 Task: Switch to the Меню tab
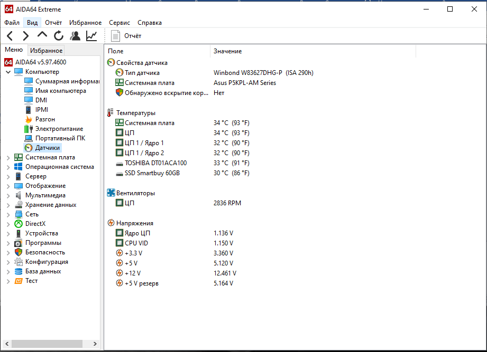pos(14,50)
